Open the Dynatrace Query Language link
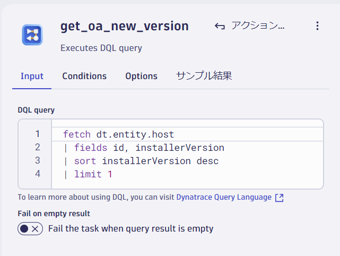Screen dimensions: 340x256 click(x=223, y=197)
